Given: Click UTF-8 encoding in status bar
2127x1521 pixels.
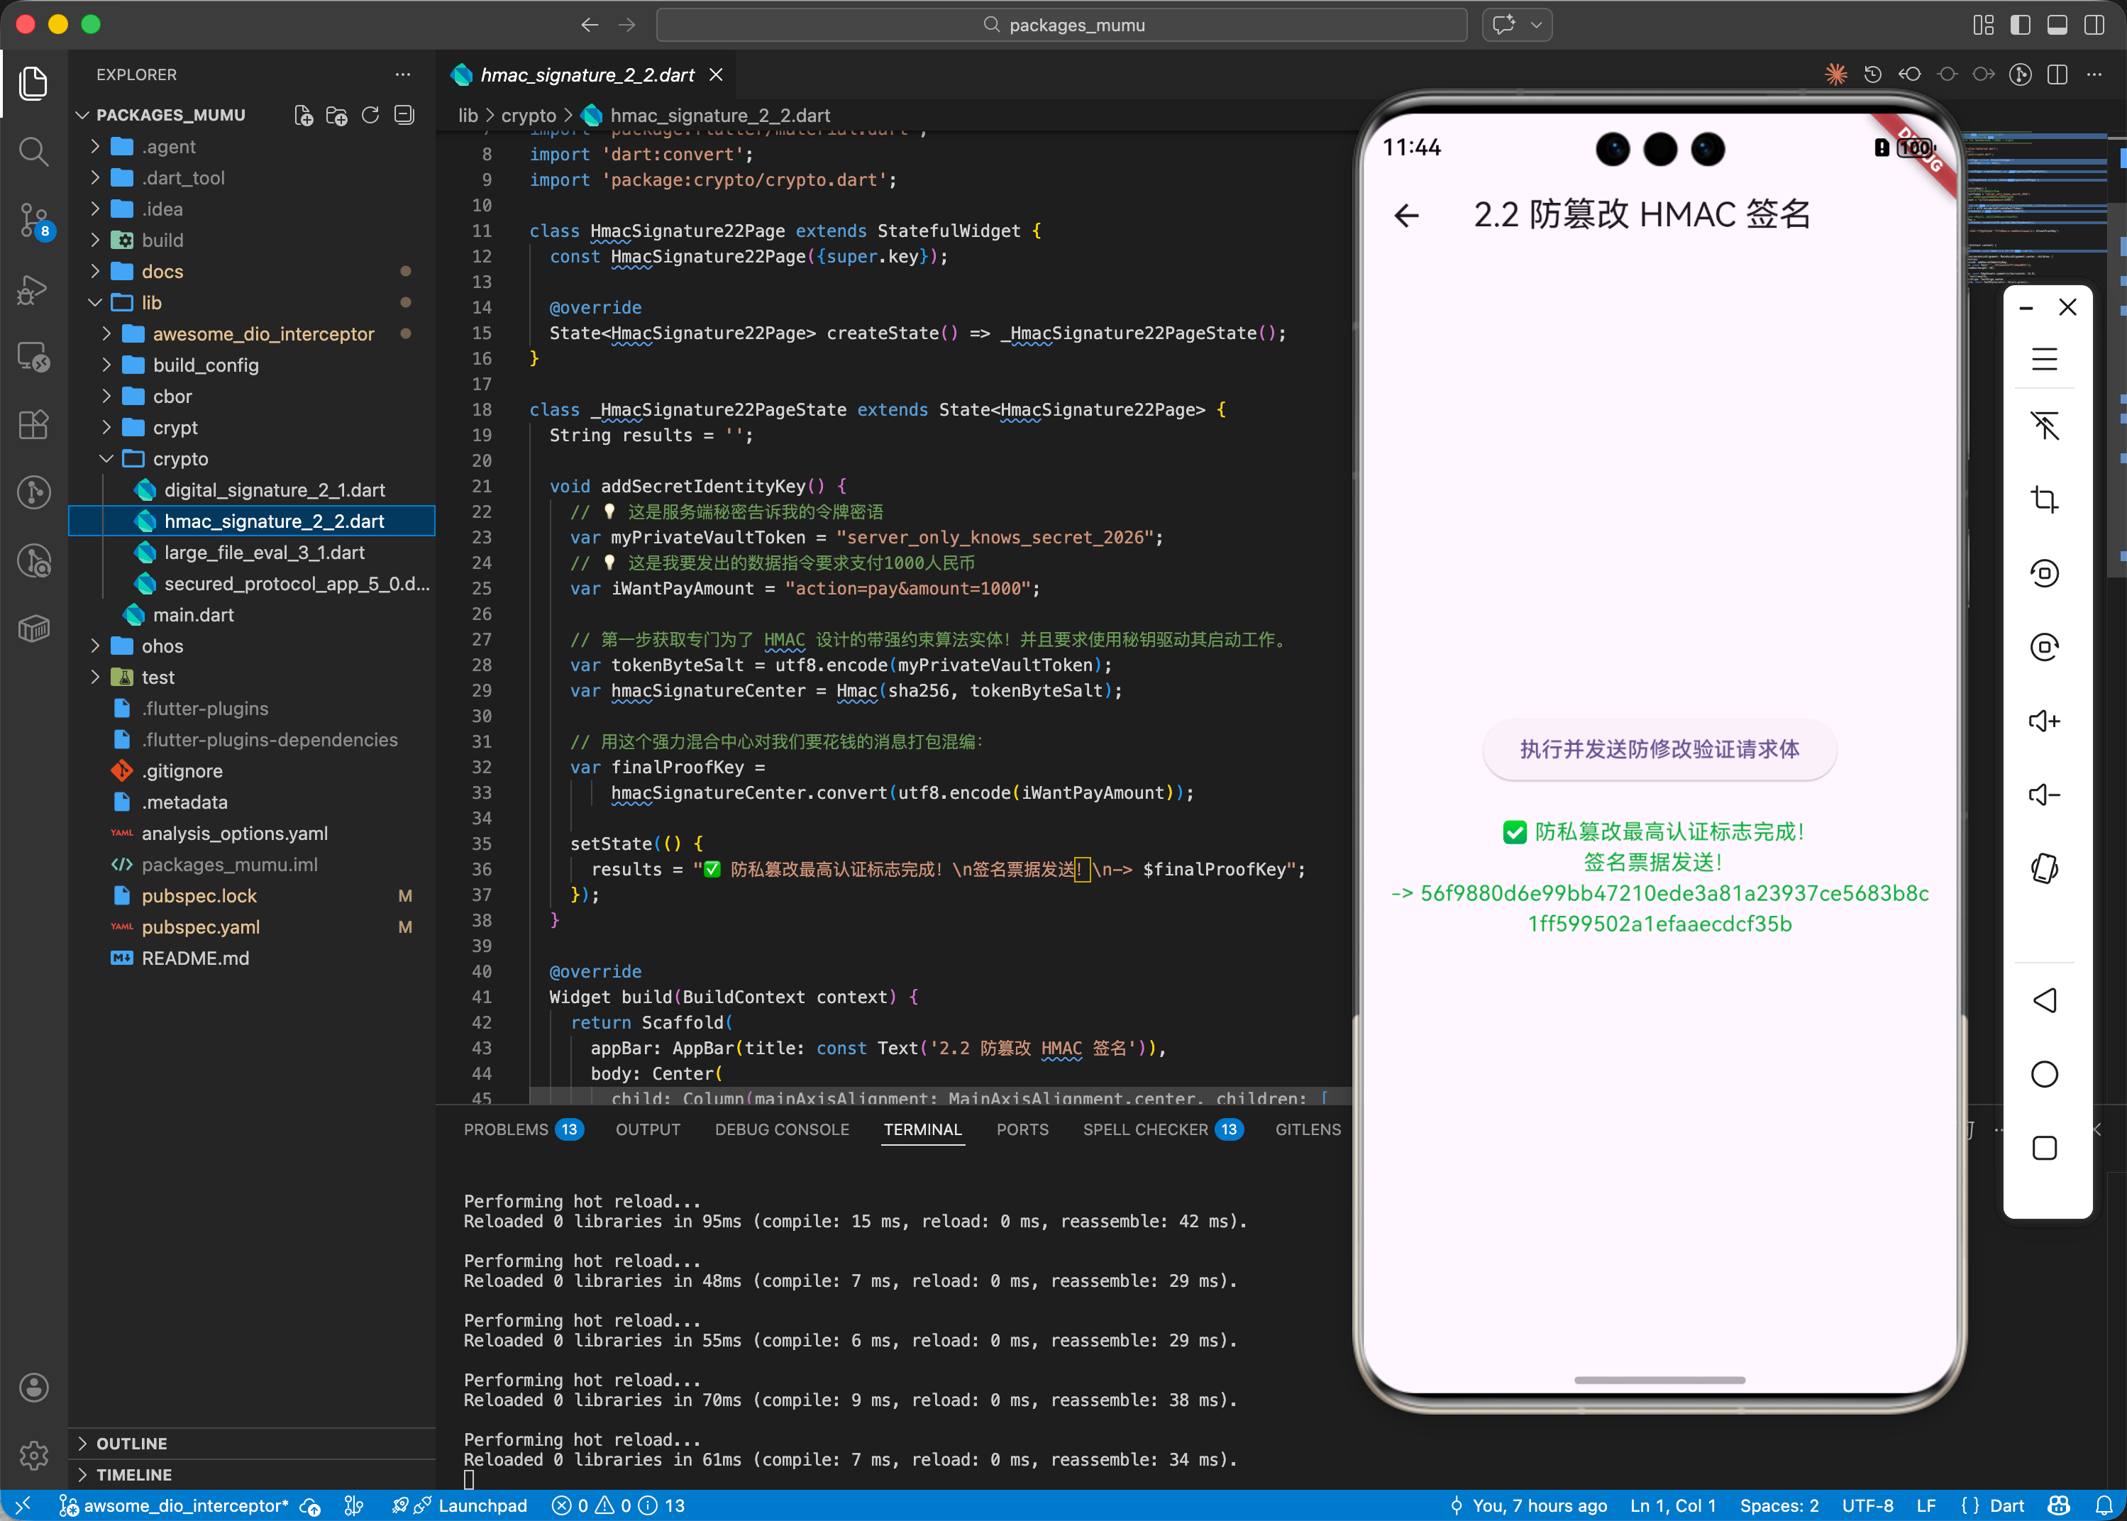Looking at the screenshot, I should coord(1867,1505).
